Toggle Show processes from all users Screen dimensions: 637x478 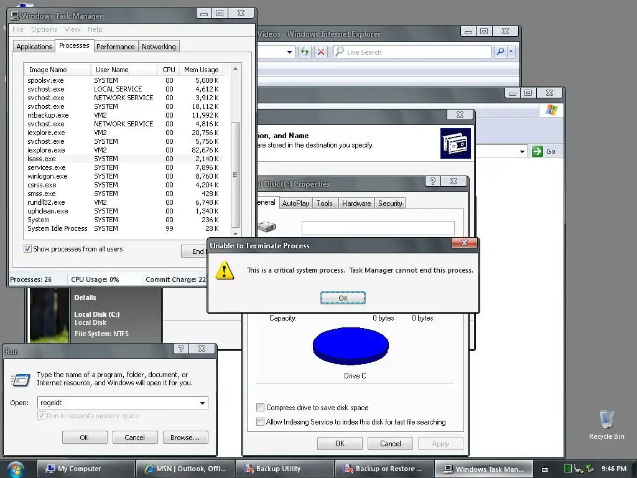(x=27, y=249)
